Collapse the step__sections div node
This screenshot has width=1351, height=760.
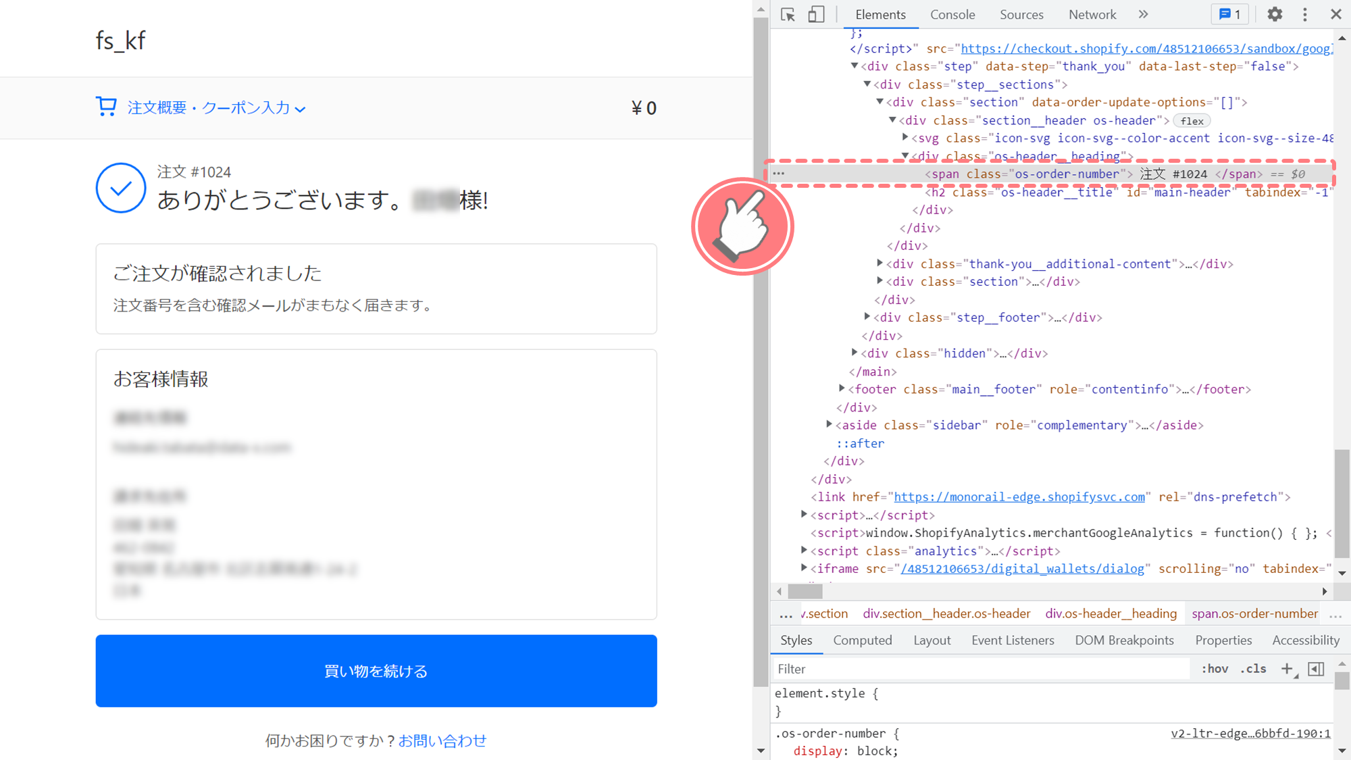(867, 84)
